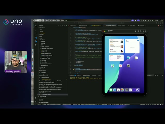
Task: Open Photos app in iPad dock
Action: (122, 90)
